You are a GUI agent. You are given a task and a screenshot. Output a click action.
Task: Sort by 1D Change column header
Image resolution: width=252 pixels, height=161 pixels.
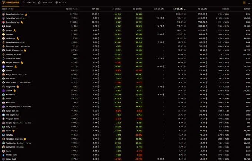(x=116, y=9)
